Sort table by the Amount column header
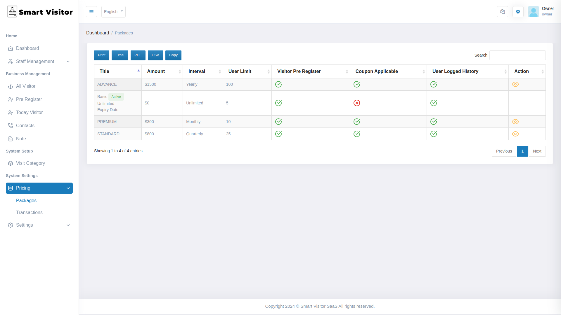This screenshot has height=315, width=561. tap(156, 71)
